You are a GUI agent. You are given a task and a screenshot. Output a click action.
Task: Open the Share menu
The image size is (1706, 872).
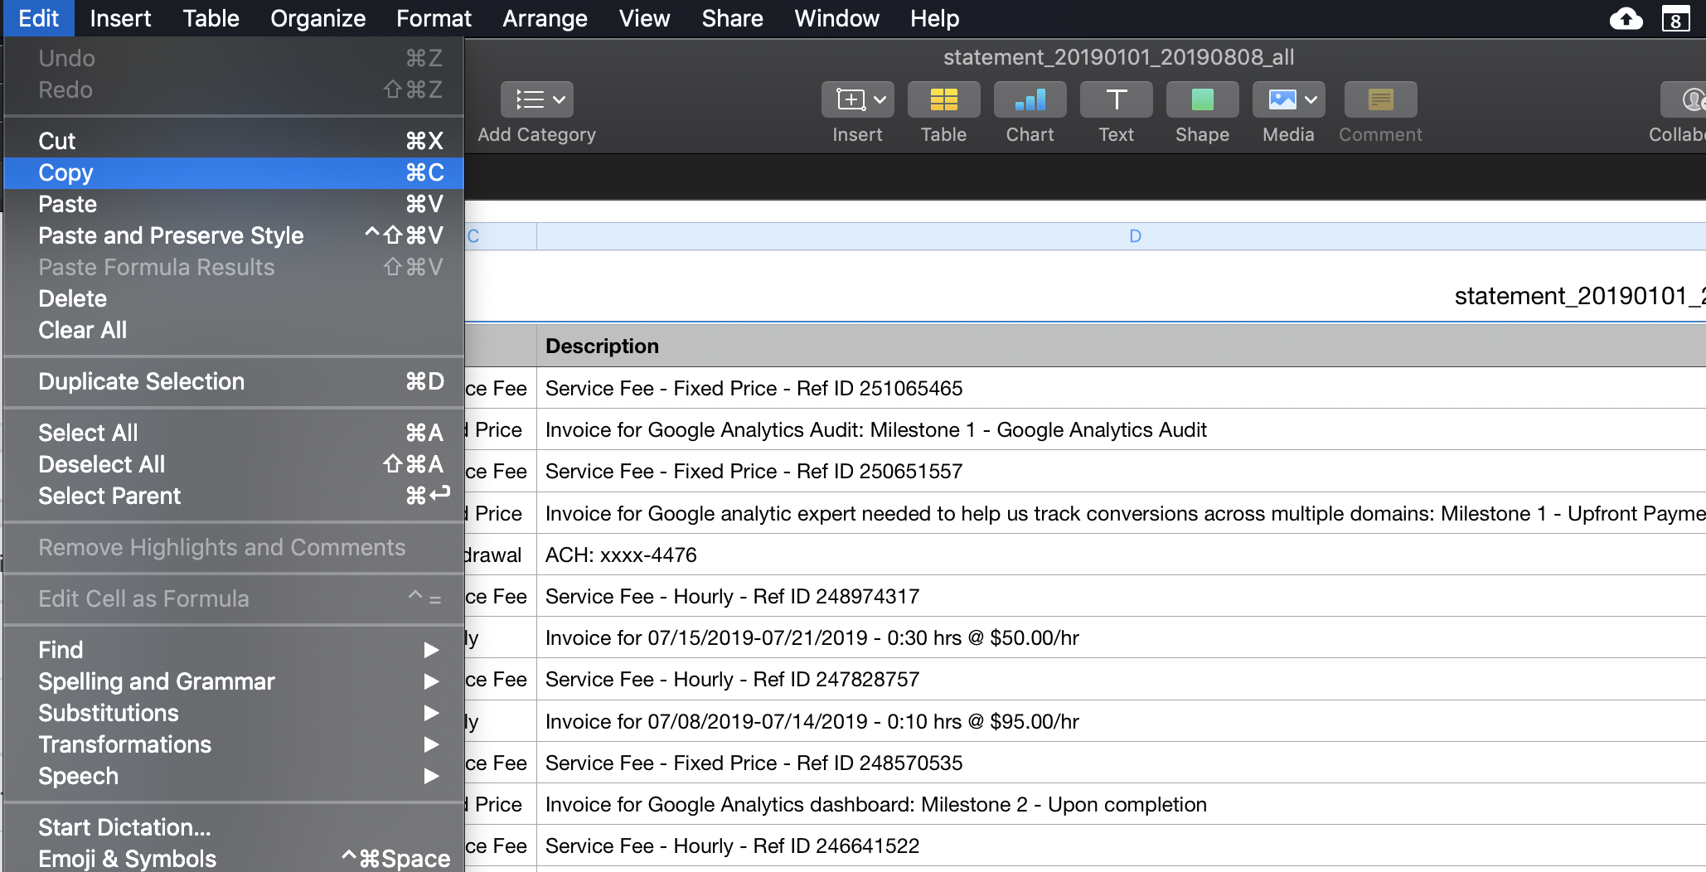732,18
